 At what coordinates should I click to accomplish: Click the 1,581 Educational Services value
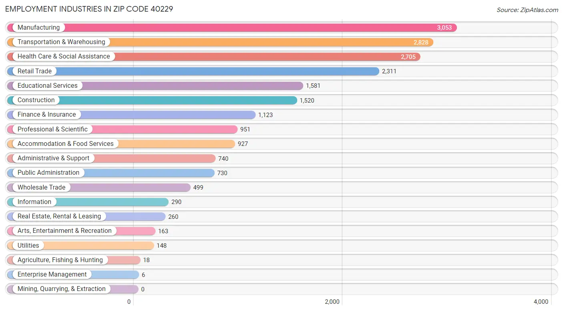313,86
